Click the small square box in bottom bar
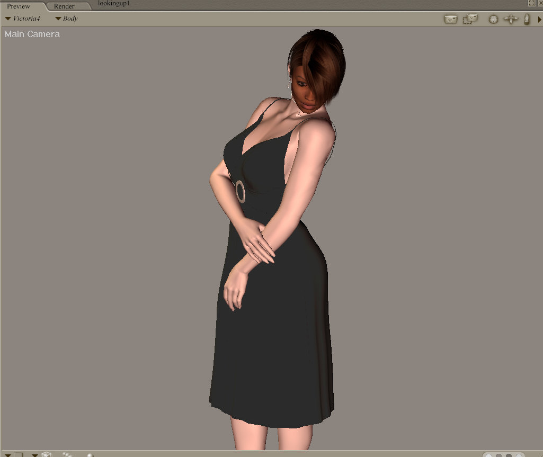Screen dimensions: 543x457 click(x=19, y=454)
